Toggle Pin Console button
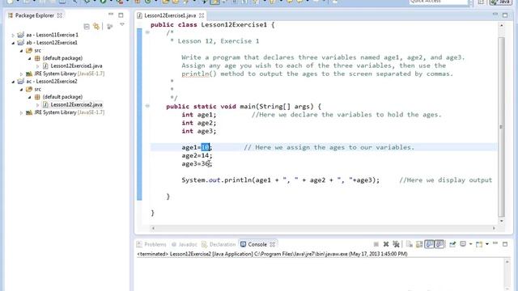The image size is (518, 291). [x=452, y=244]
